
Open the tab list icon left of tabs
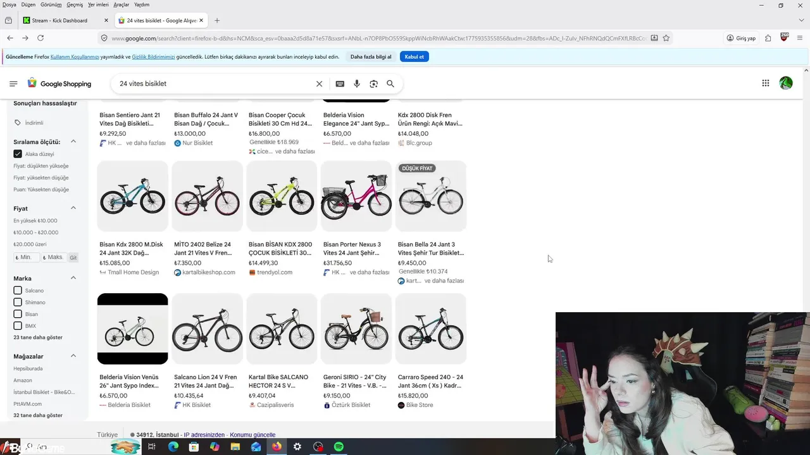click(x=8, y=20)
